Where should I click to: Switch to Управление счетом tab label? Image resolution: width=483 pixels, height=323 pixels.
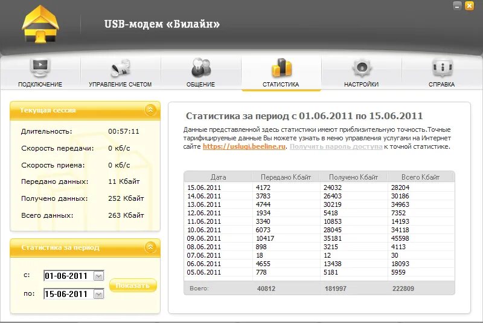click(120, 84)
